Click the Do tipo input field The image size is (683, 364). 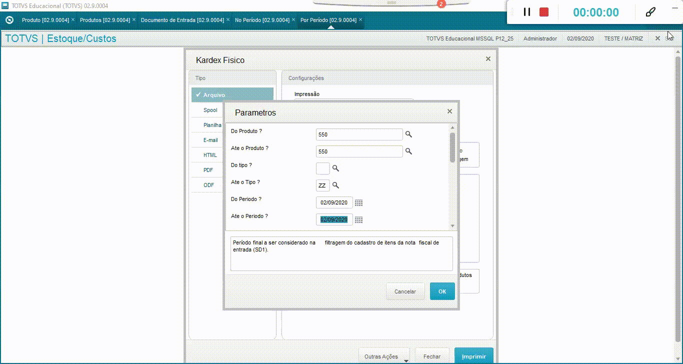click(323, 168)
